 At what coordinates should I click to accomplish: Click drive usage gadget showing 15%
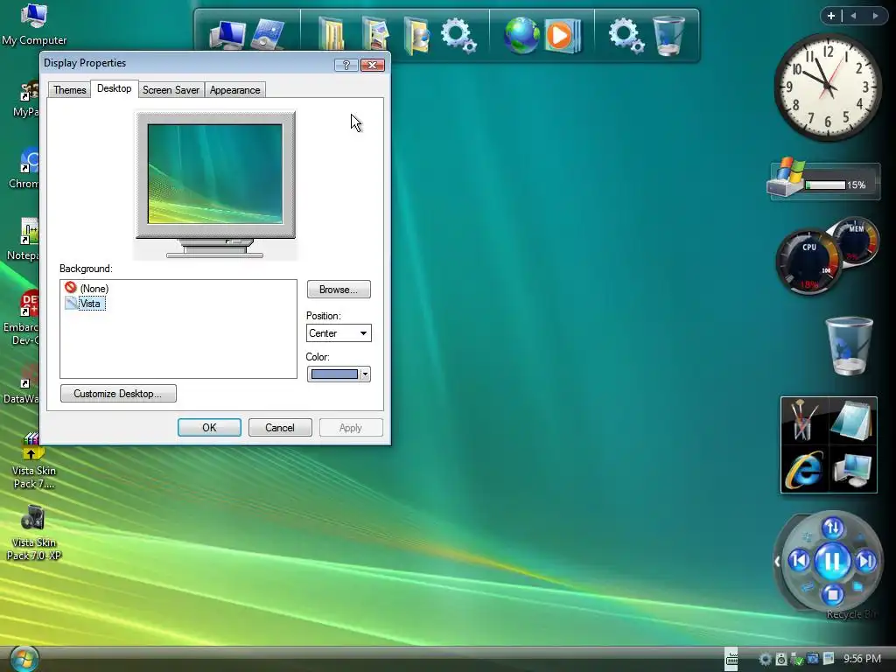click(x=823, y=180)
